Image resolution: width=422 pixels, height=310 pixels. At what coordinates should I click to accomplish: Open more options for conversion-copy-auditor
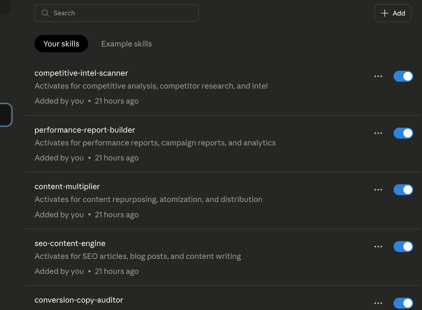[378, 303]
